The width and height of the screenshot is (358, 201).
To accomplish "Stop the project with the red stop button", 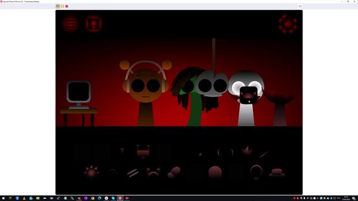I will point(67,6).
